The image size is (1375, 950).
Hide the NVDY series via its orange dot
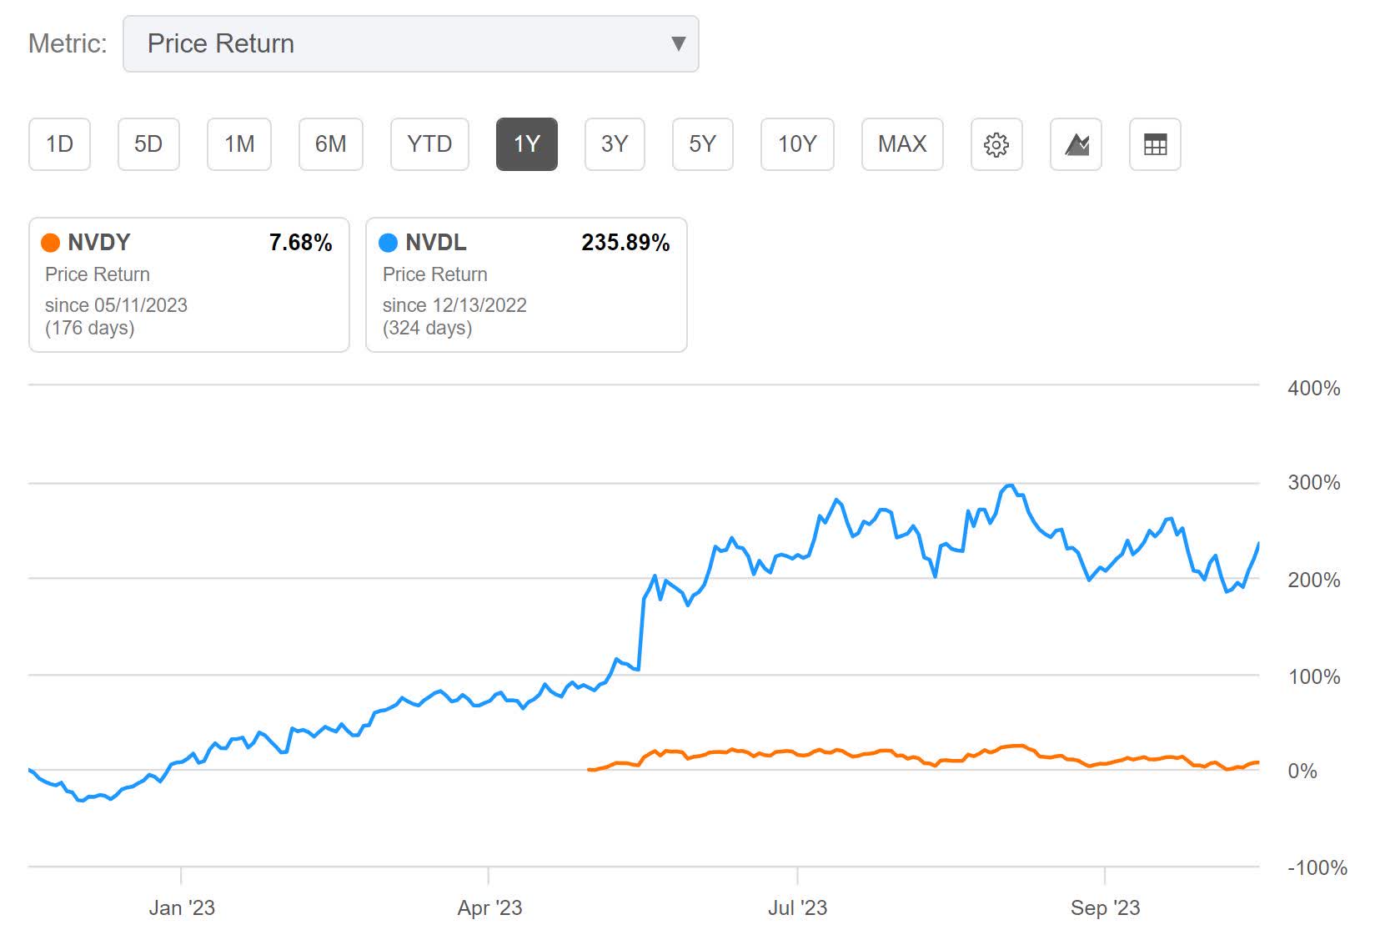52,243
